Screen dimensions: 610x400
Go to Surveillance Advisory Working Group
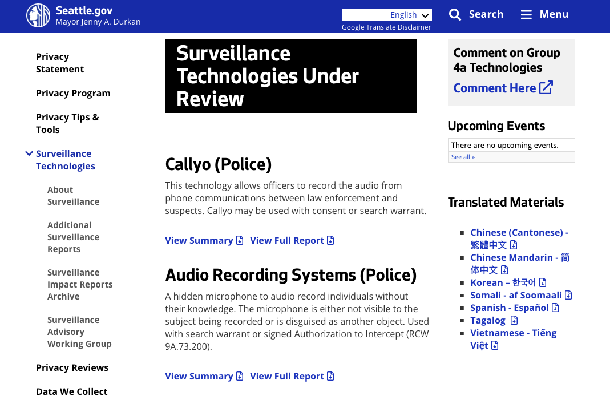(79, 332)
